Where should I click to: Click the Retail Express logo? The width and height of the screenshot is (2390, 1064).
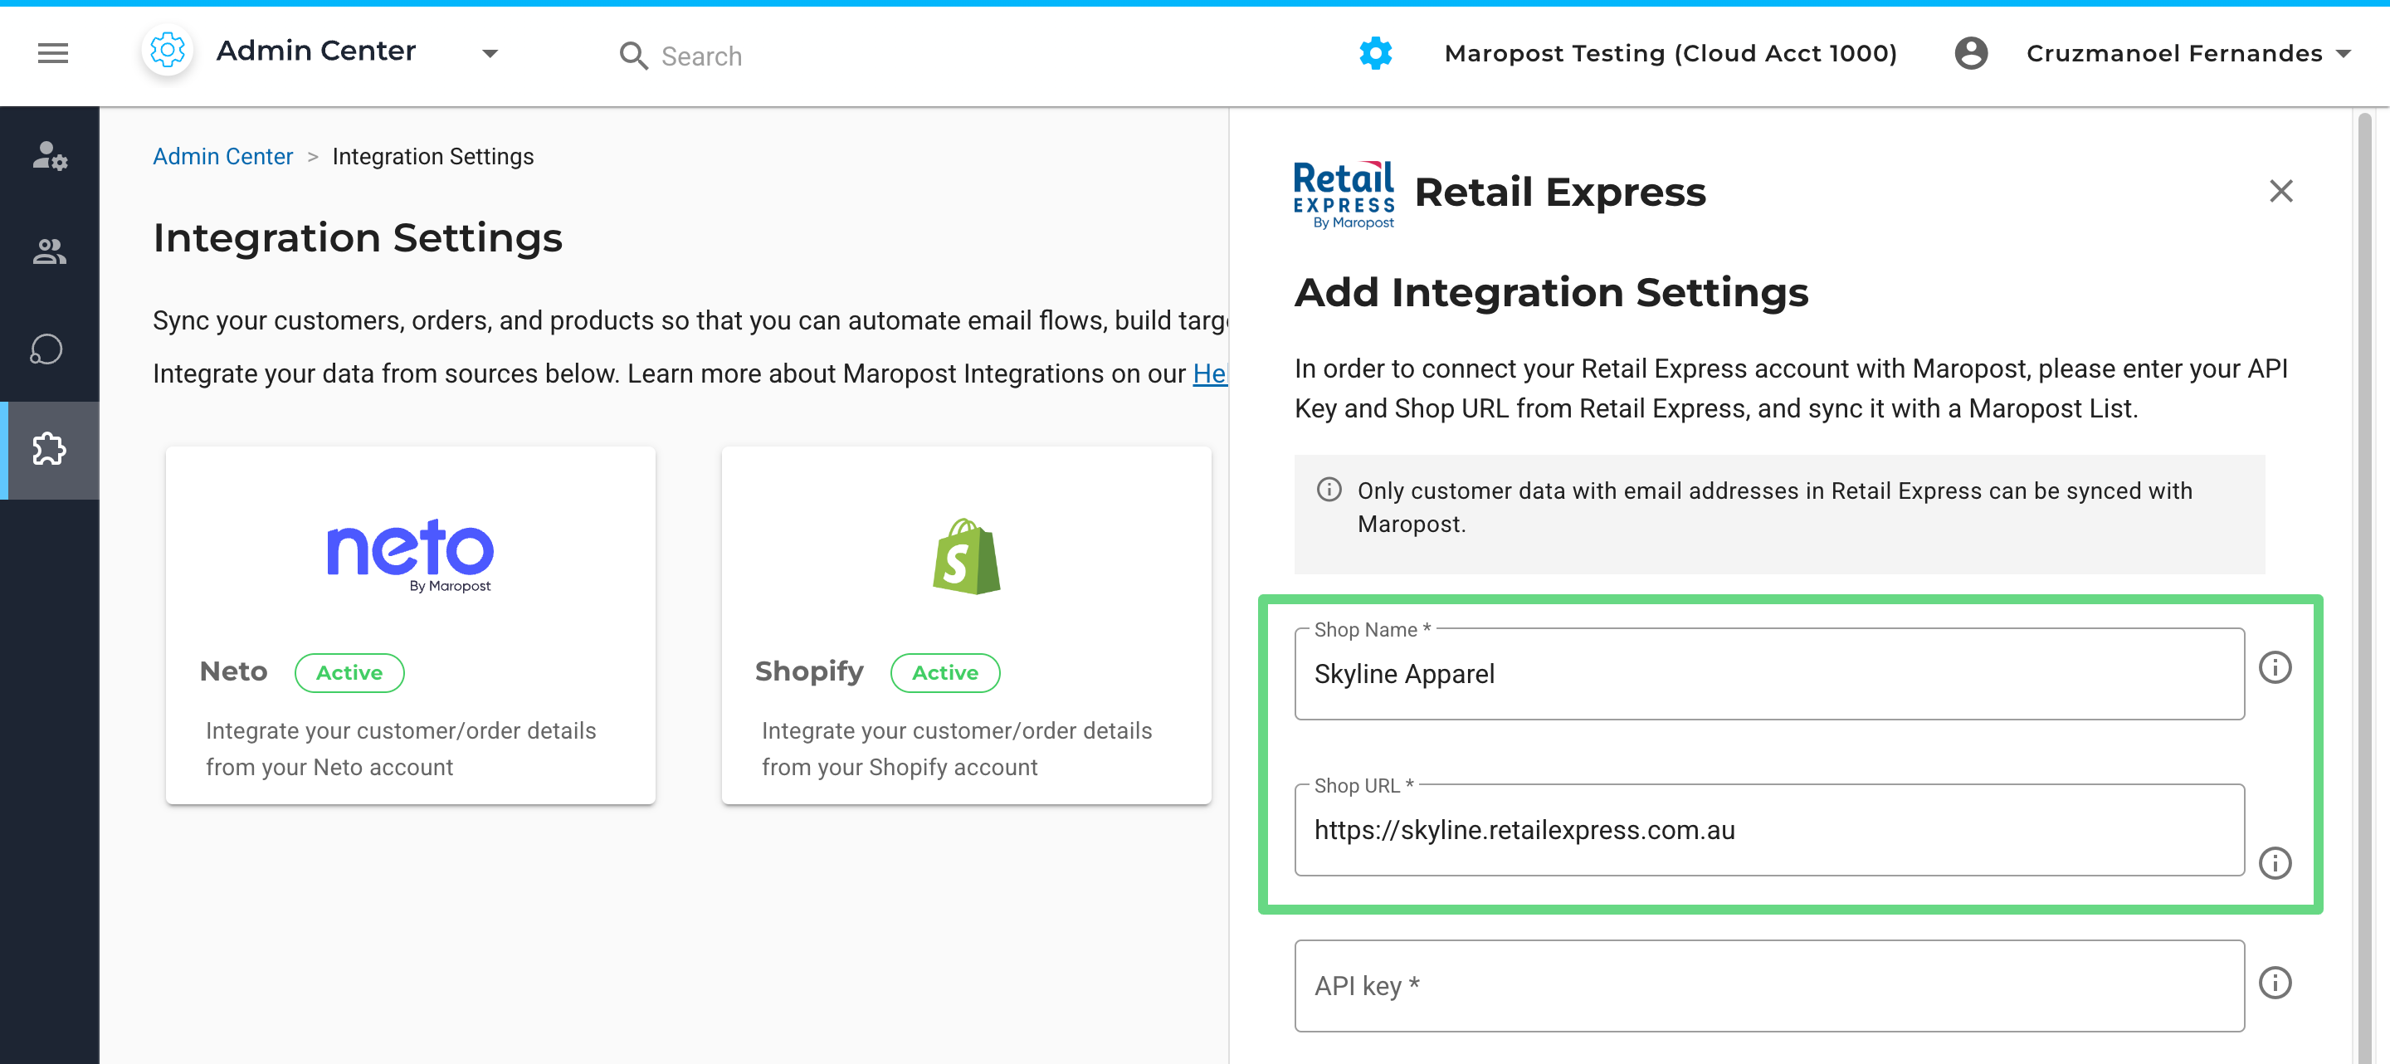pyautogui.click(x=1344, y=195)
